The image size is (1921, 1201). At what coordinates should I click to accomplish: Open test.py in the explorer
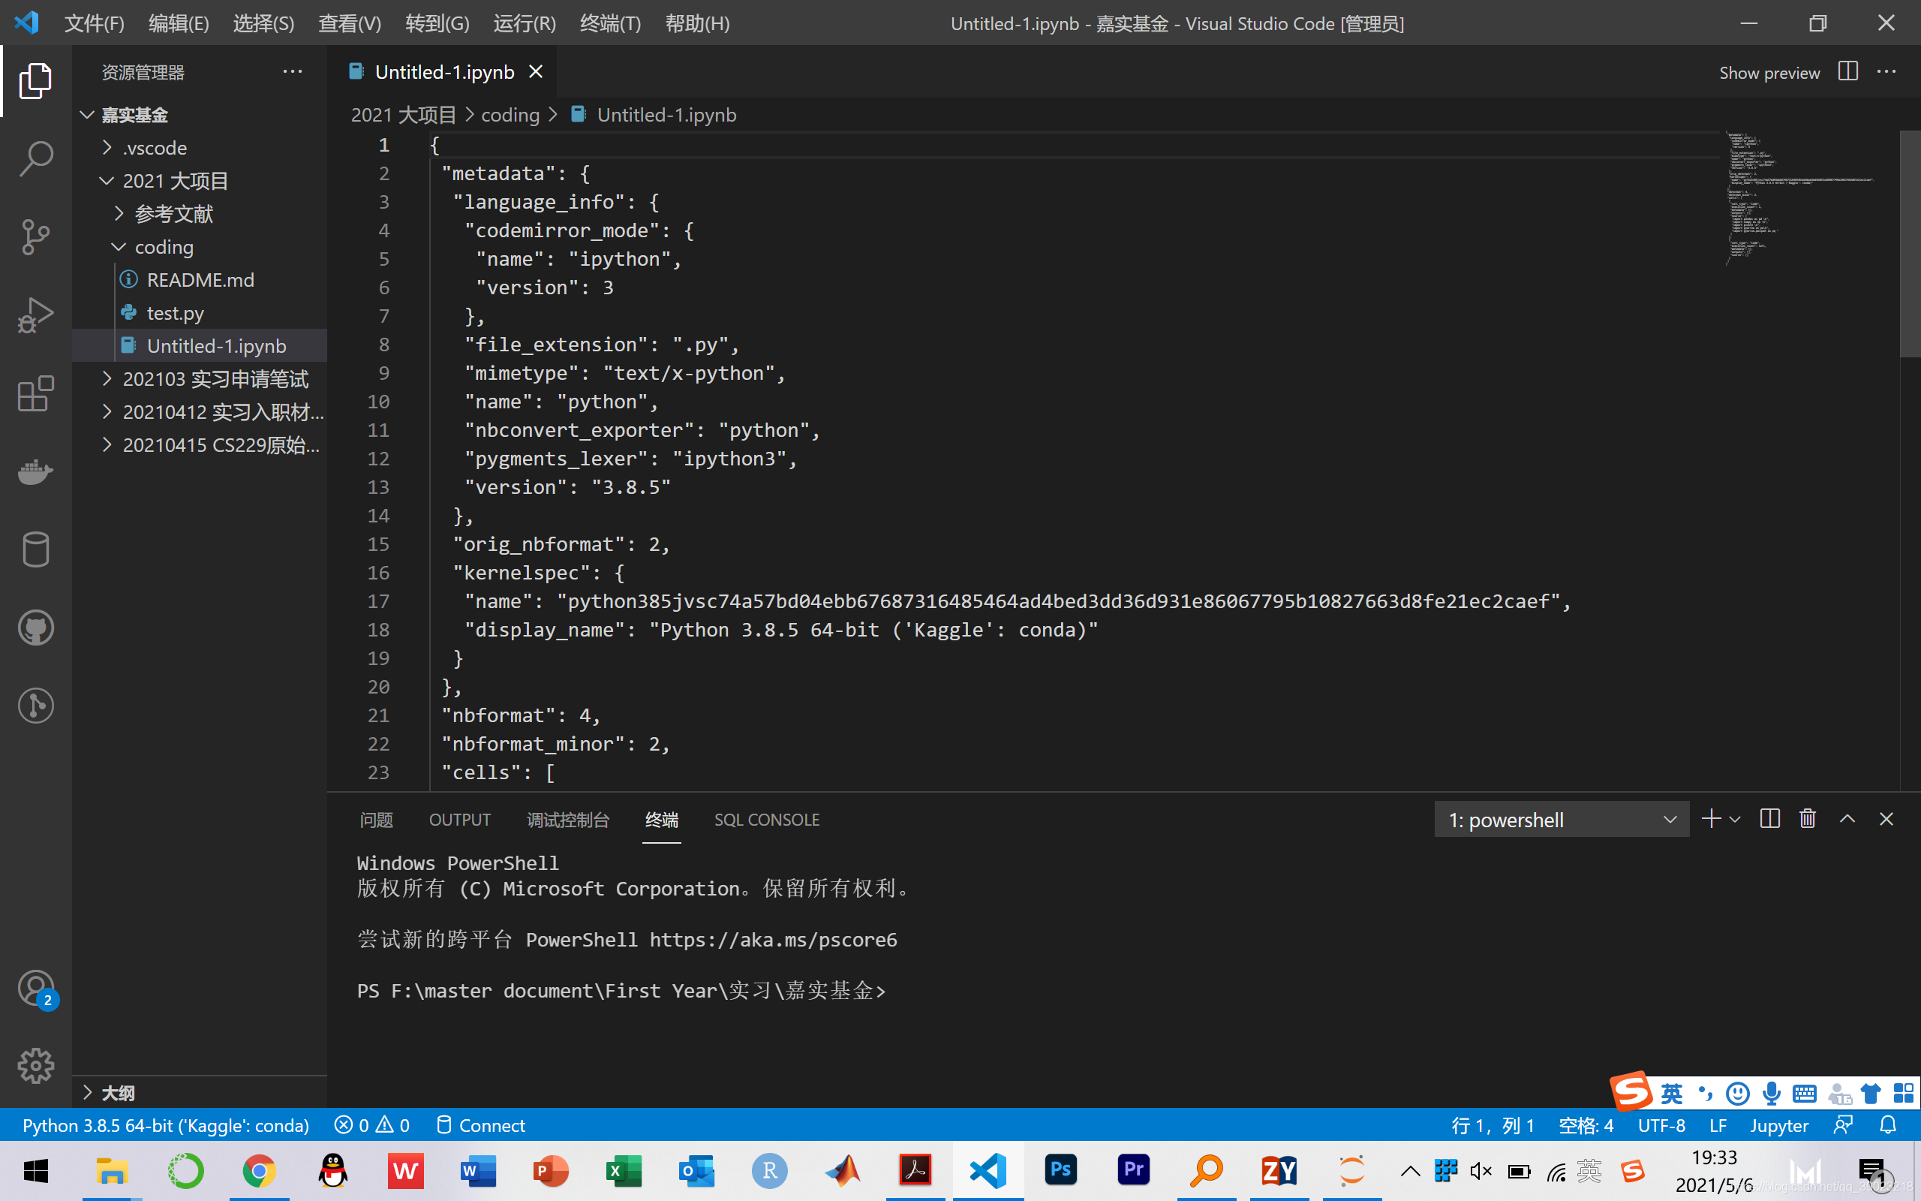pyautogui.click(x=175, y=313)
